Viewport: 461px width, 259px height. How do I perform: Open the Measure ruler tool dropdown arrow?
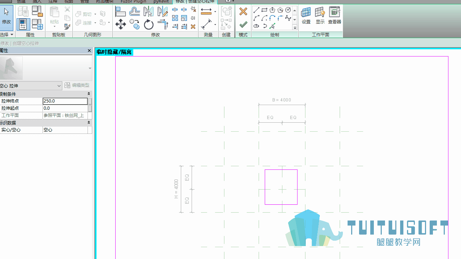pyautogui.click(x=215, y=12)
